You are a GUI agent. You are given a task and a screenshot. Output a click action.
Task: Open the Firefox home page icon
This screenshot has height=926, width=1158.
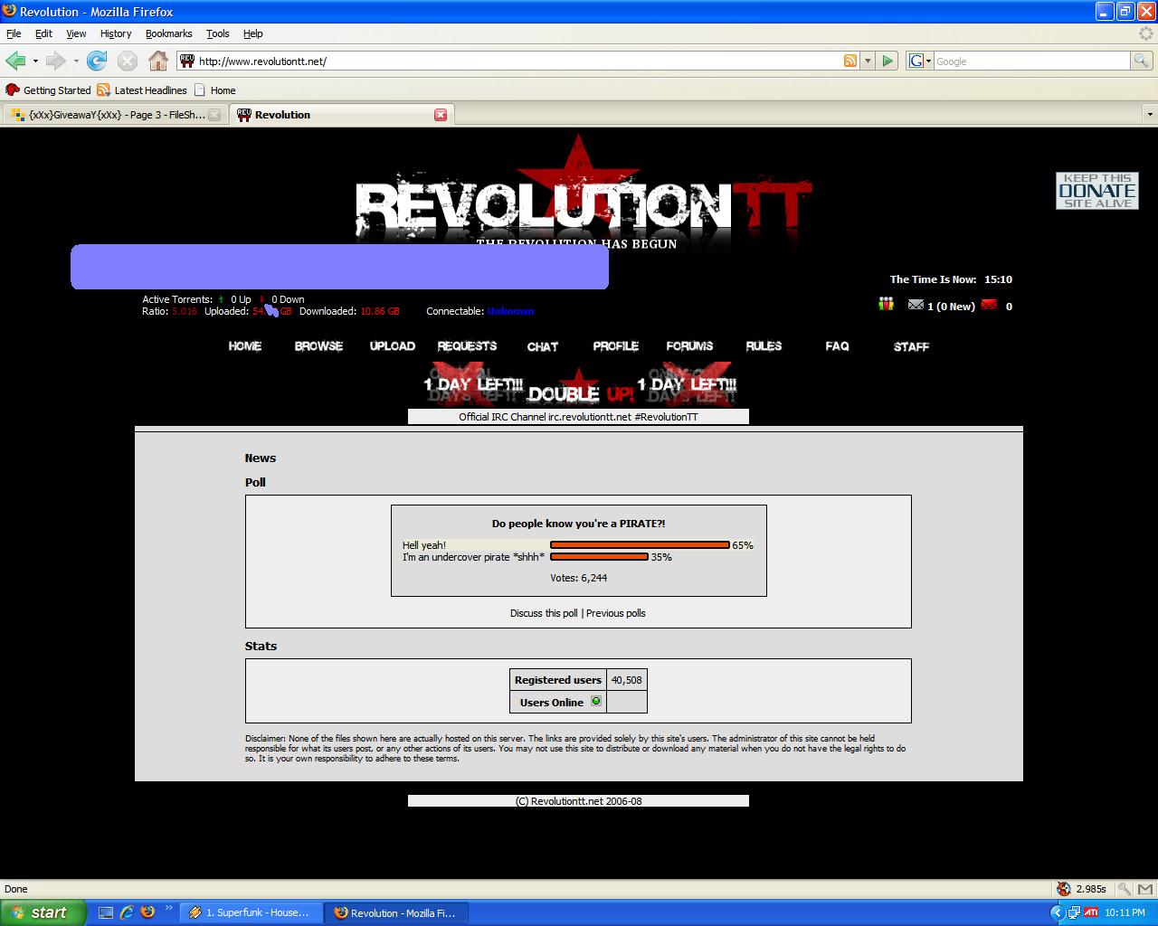pos(158,61)
